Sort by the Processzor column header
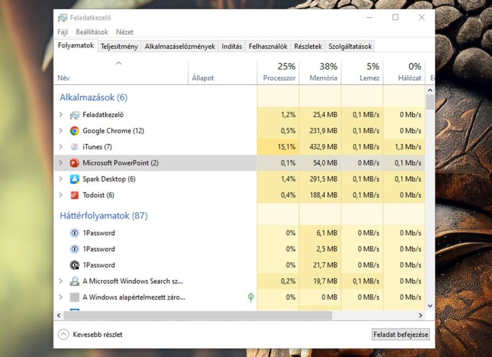This screenshot has width=492, height=357. click(x=278, y=72)
